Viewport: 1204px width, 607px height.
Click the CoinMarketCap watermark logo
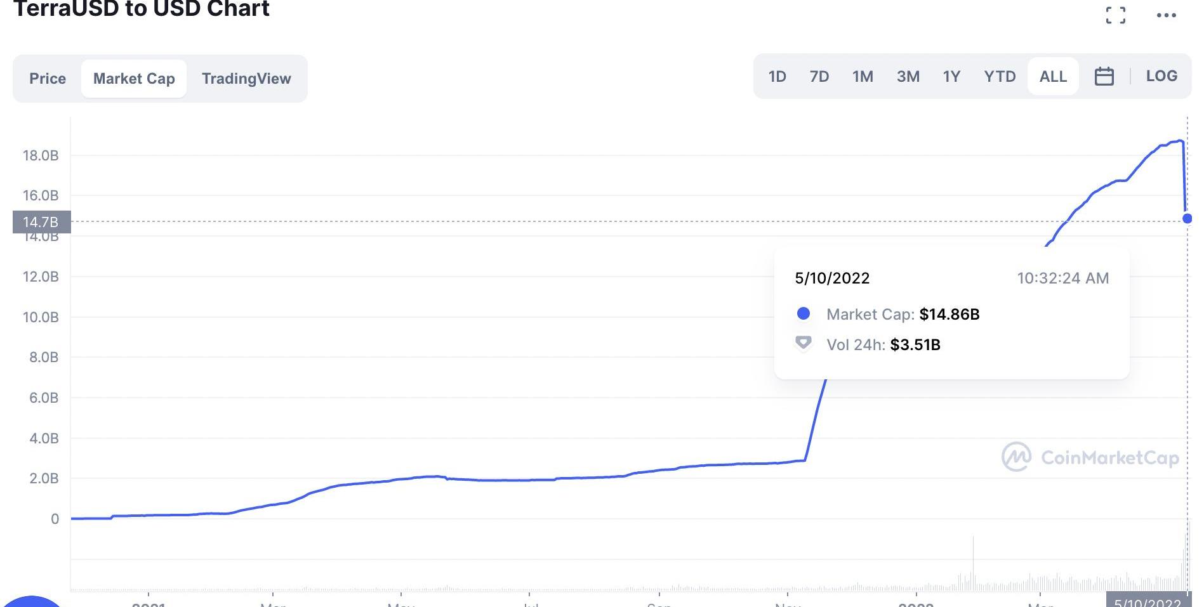click(1016, 457)
